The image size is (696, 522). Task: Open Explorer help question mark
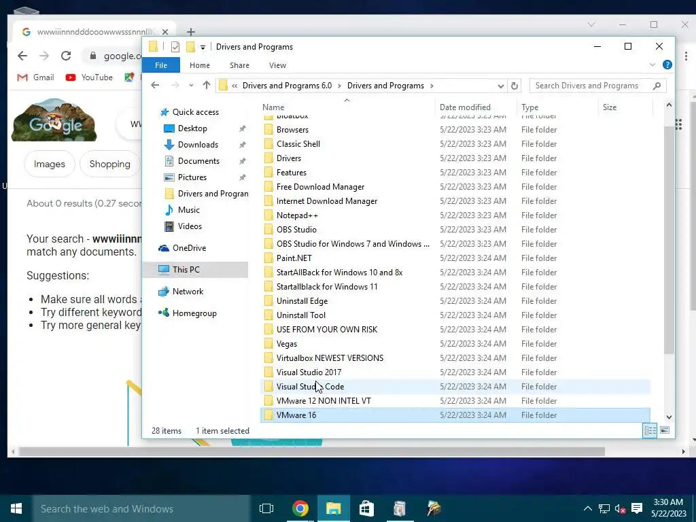pyautogui.click(x=667, y=65)
